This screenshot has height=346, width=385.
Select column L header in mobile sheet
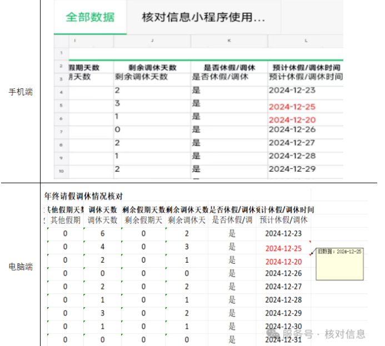point(306,41)
